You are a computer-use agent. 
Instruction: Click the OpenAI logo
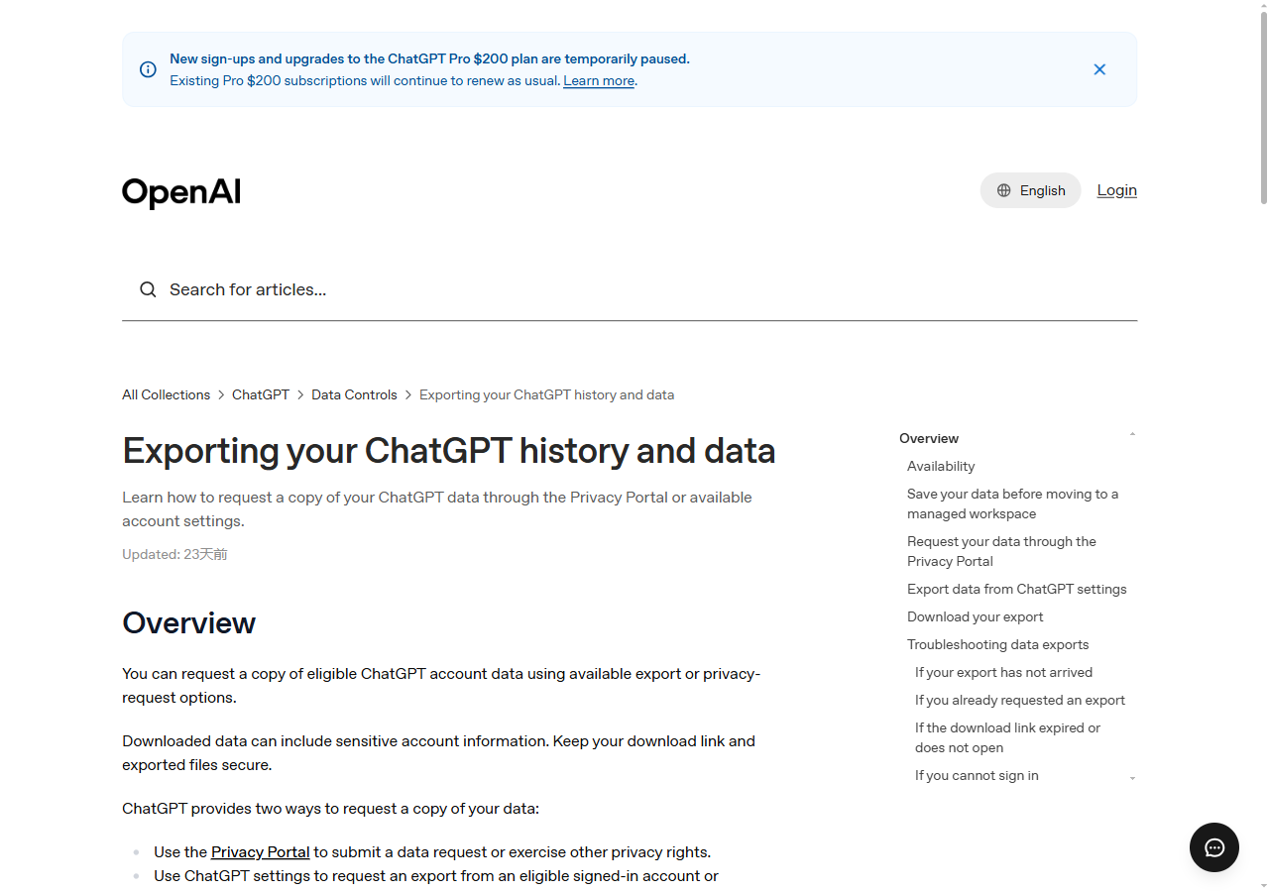click(181, 191)
